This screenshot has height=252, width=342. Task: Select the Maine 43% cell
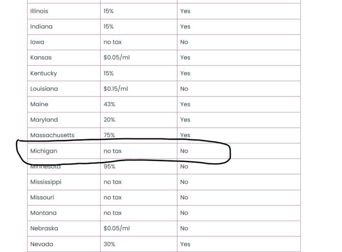pyautogui.click(x=109, y=104)
